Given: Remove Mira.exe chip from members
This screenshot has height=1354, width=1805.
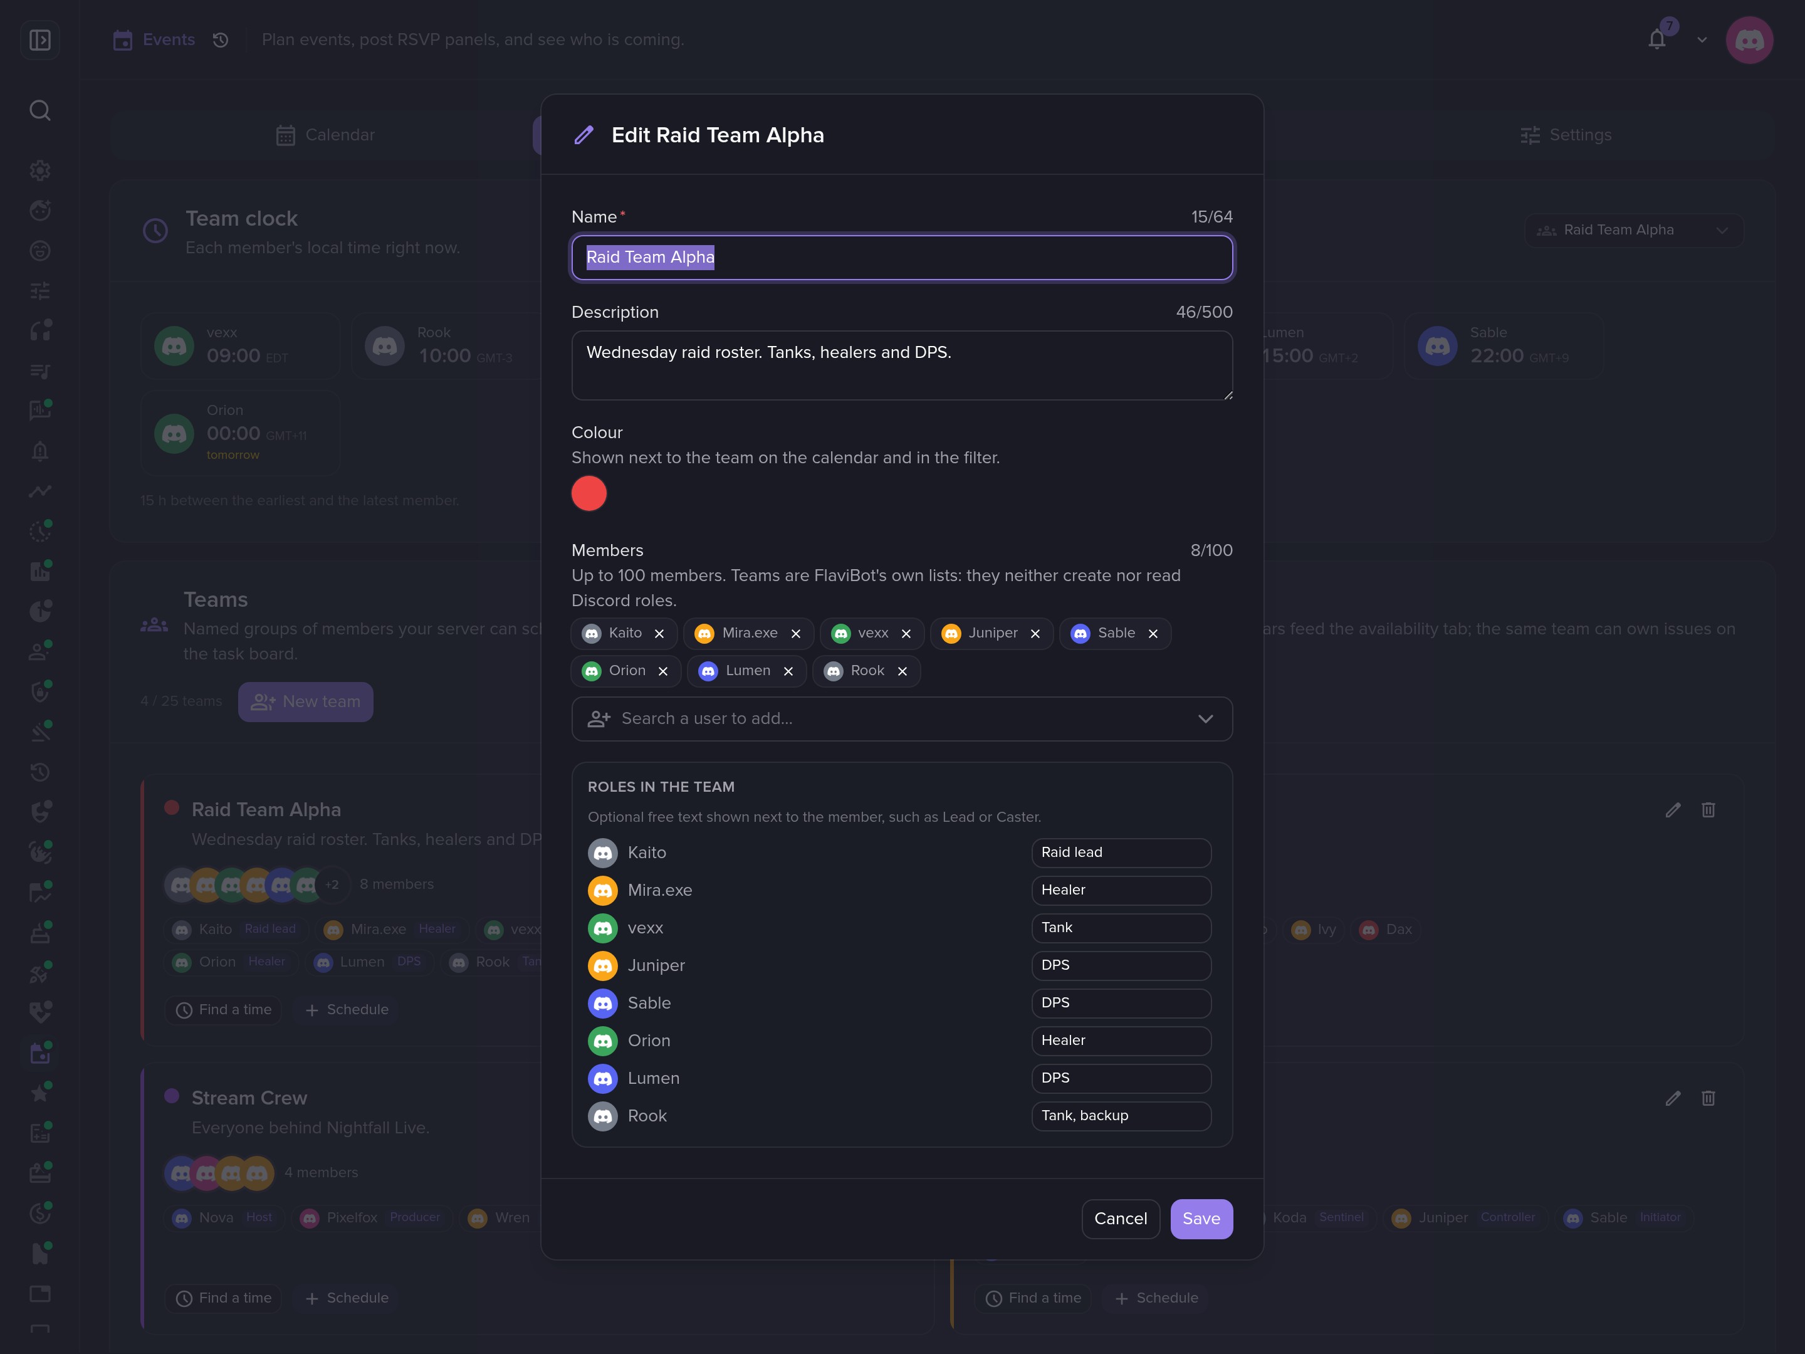Looking at the screenshot, I should point(795,633).
